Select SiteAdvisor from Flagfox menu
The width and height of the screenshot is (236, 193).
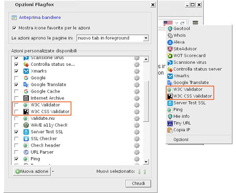199,49
